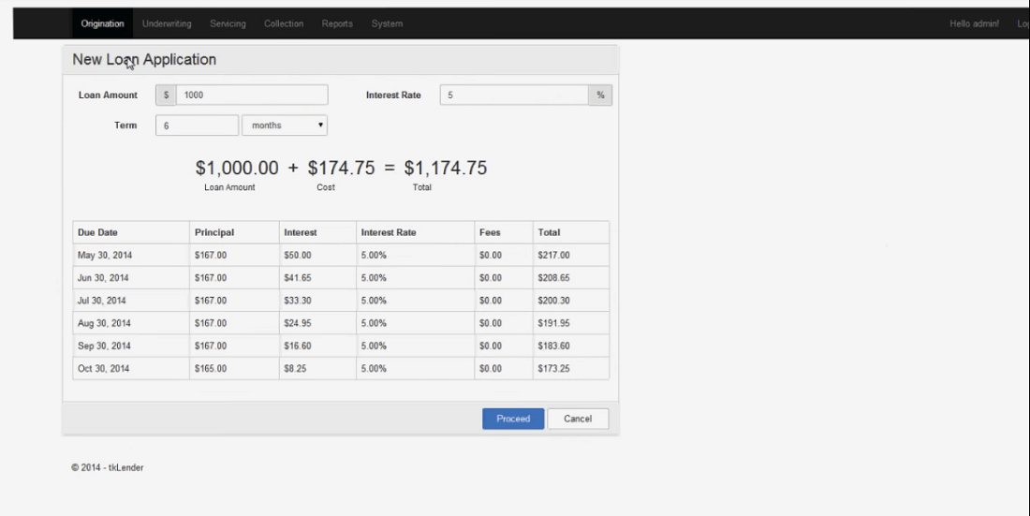Image resolution: width=1030 pixels, height=516 pixels.
Task: Select the Oct 30, 2014 payment row
Action: pos(341,368)
